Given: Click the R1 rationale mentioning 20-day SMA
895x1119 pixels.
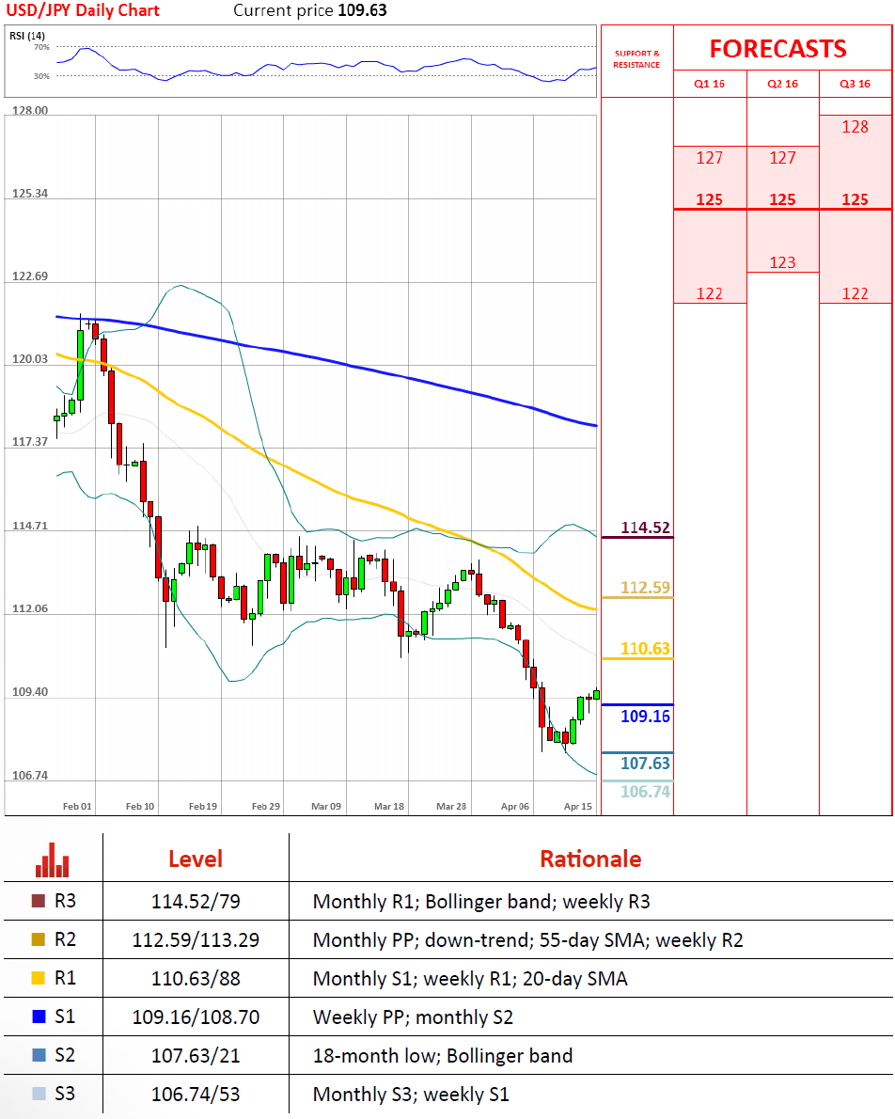Looking at the screenshot, I should (470, 979).
